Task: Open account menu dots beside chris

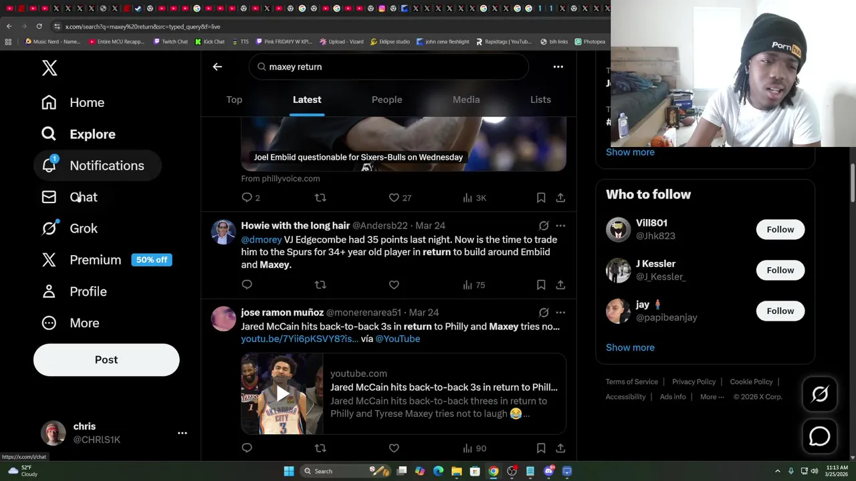Action: [x=182, y=433]
